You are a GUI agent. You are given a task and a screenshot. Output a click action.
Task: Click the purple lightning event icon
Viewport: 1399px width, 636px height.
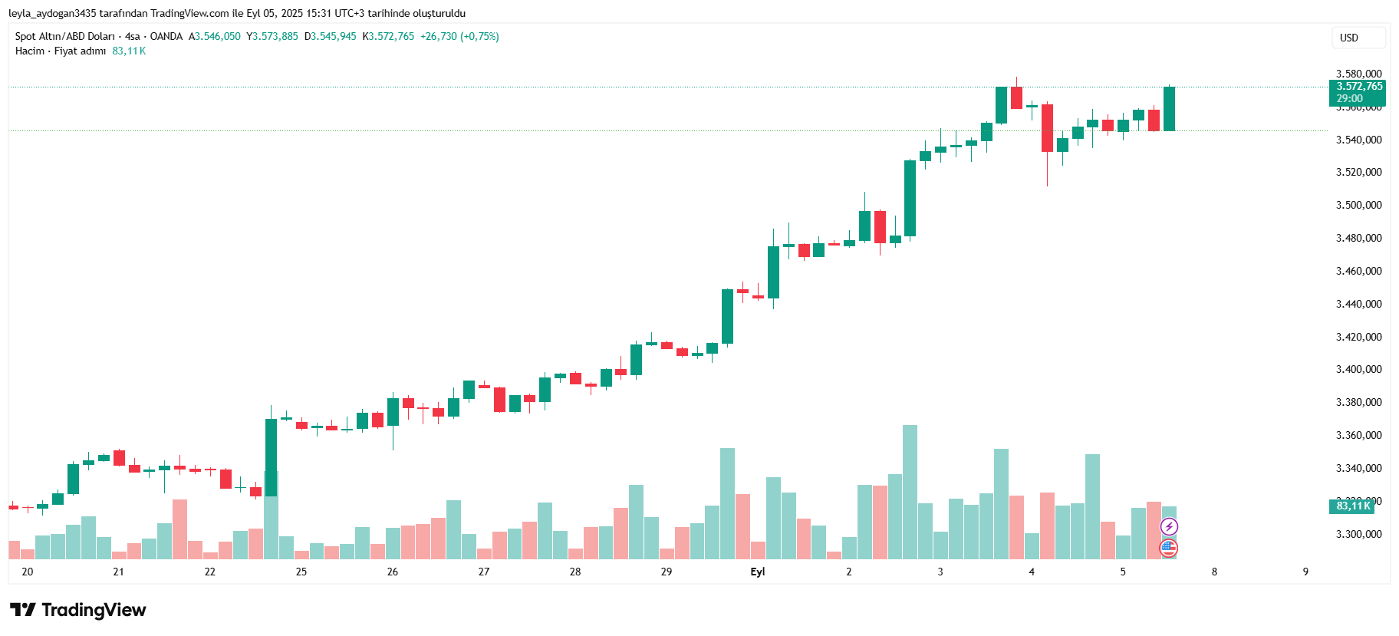tap(1168, 526)
